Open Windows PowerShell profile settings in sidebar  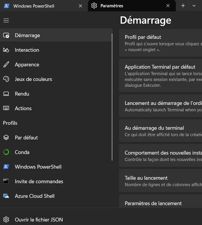(x=56, y=167)
